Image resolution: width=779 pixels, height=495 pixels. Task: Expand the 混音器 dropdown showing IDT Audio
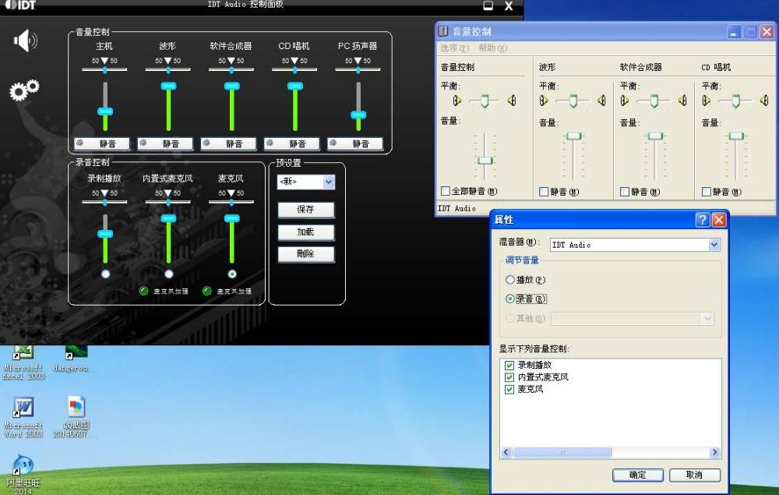click(x=714, y=245)
